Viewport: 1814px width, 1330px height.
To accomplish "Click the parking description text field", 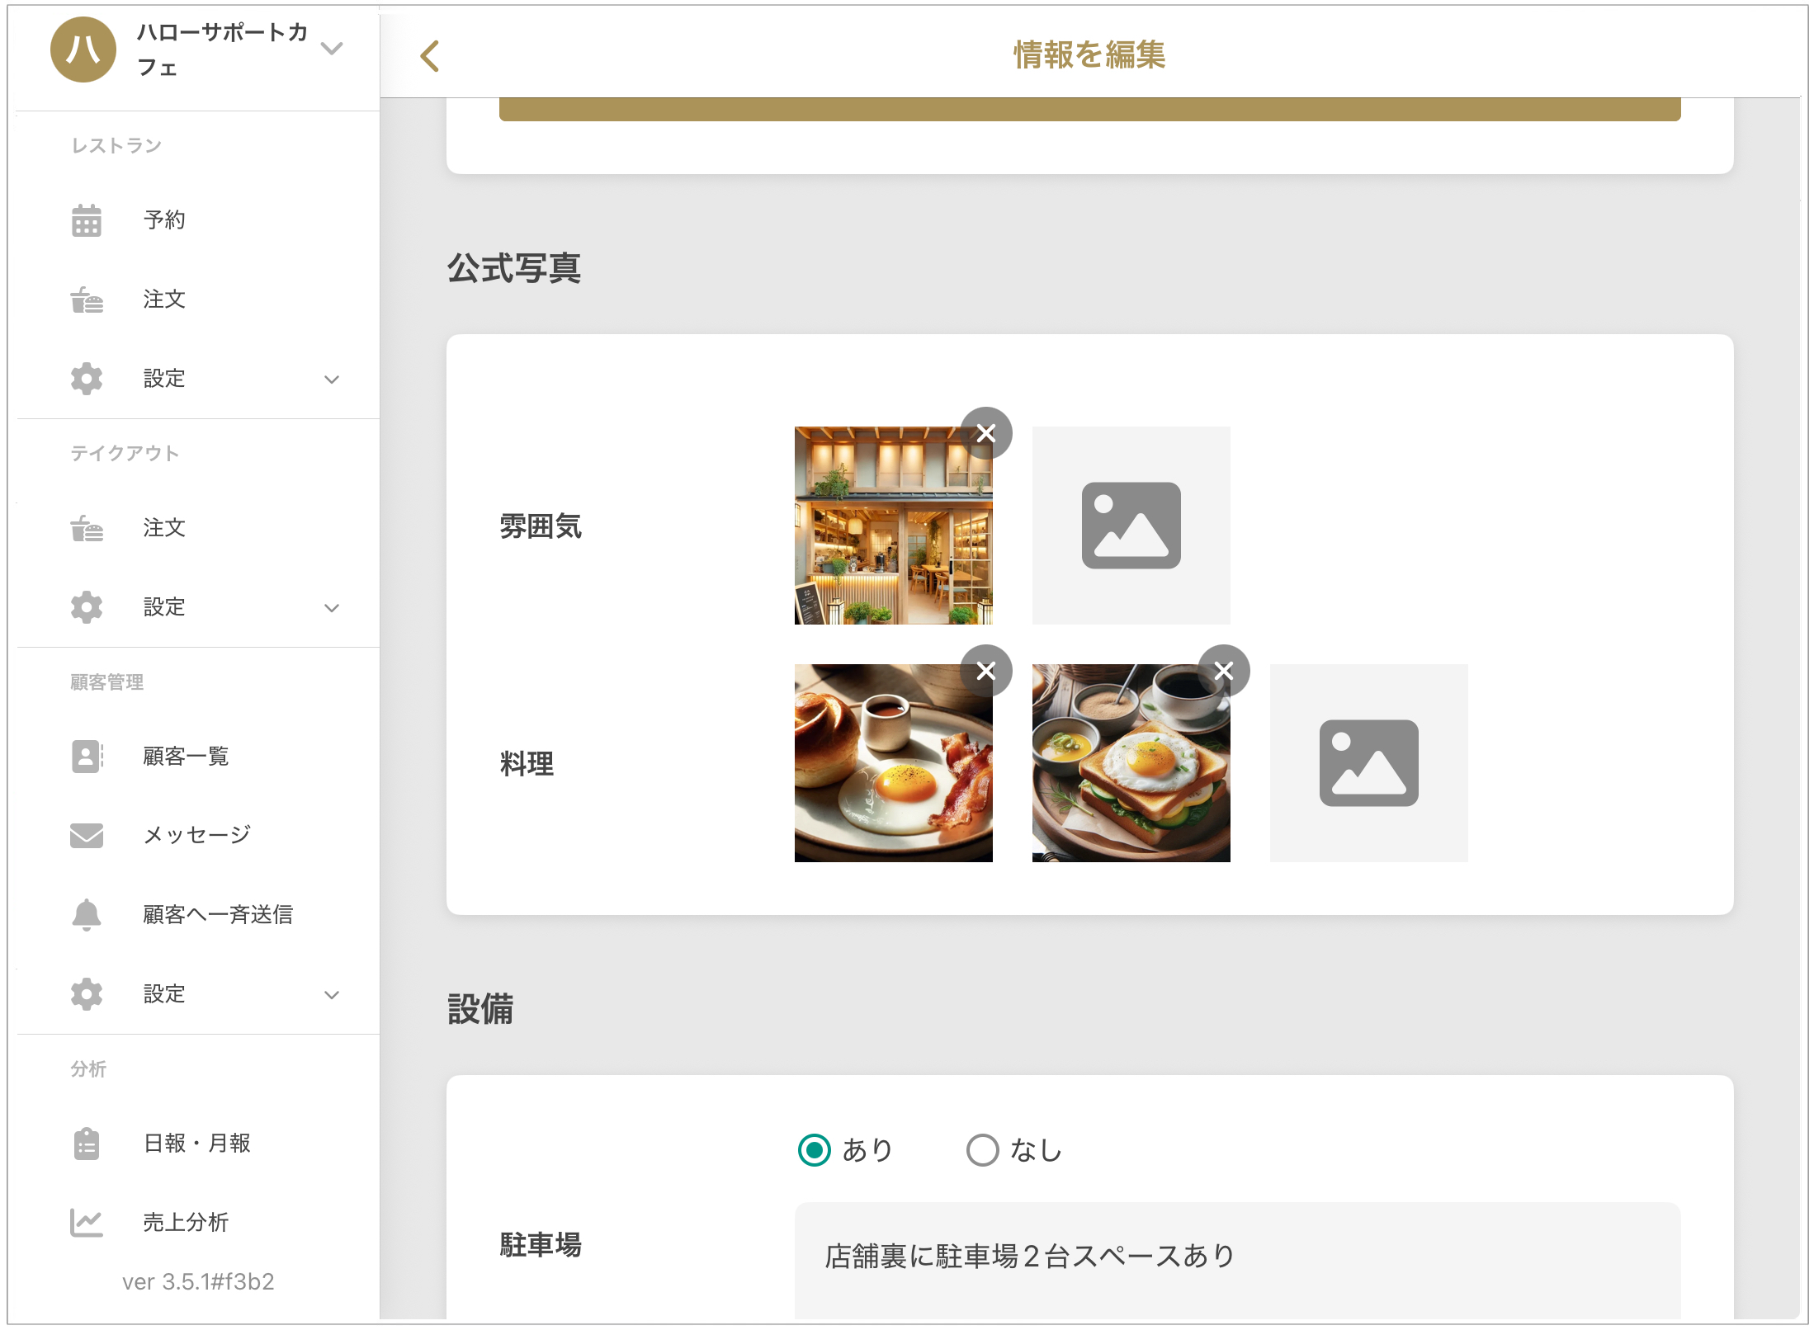I will point(1237,1261).
